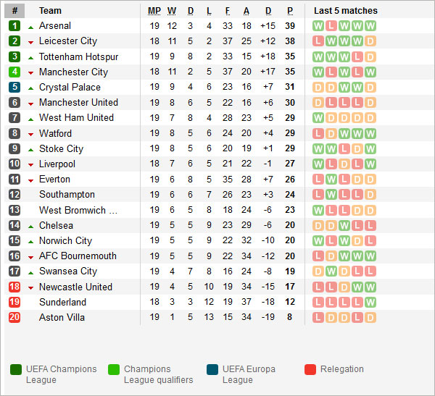Screen dimensions: 435x396
Task: Click the Team column header
Action: click(x=50, y=11)
